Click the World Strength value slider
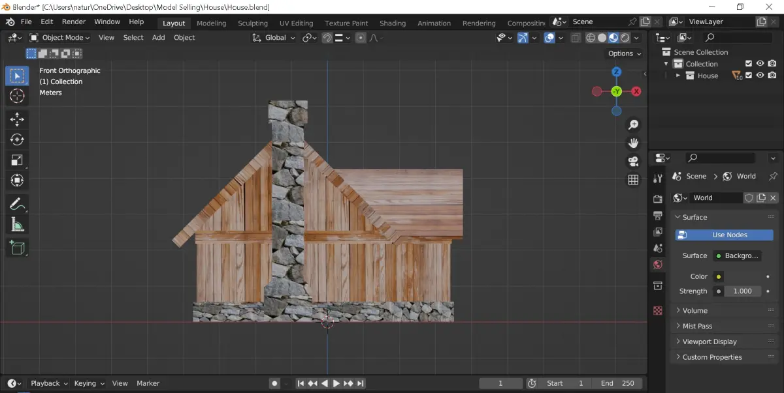 click(742, 291)
